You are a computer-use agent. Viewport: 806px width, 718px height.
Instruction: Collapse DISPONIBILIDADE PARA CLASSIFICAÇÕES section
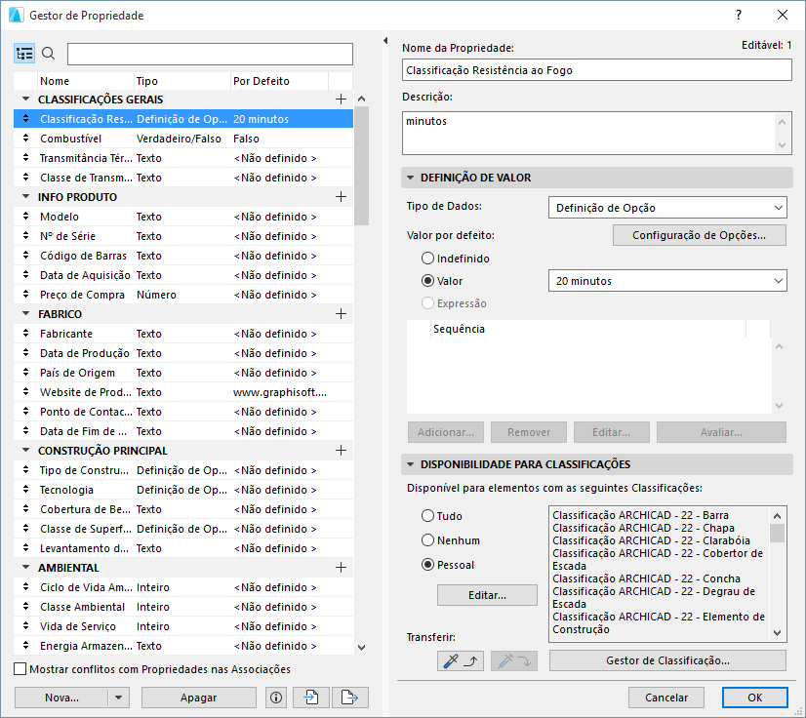(410, 464)
